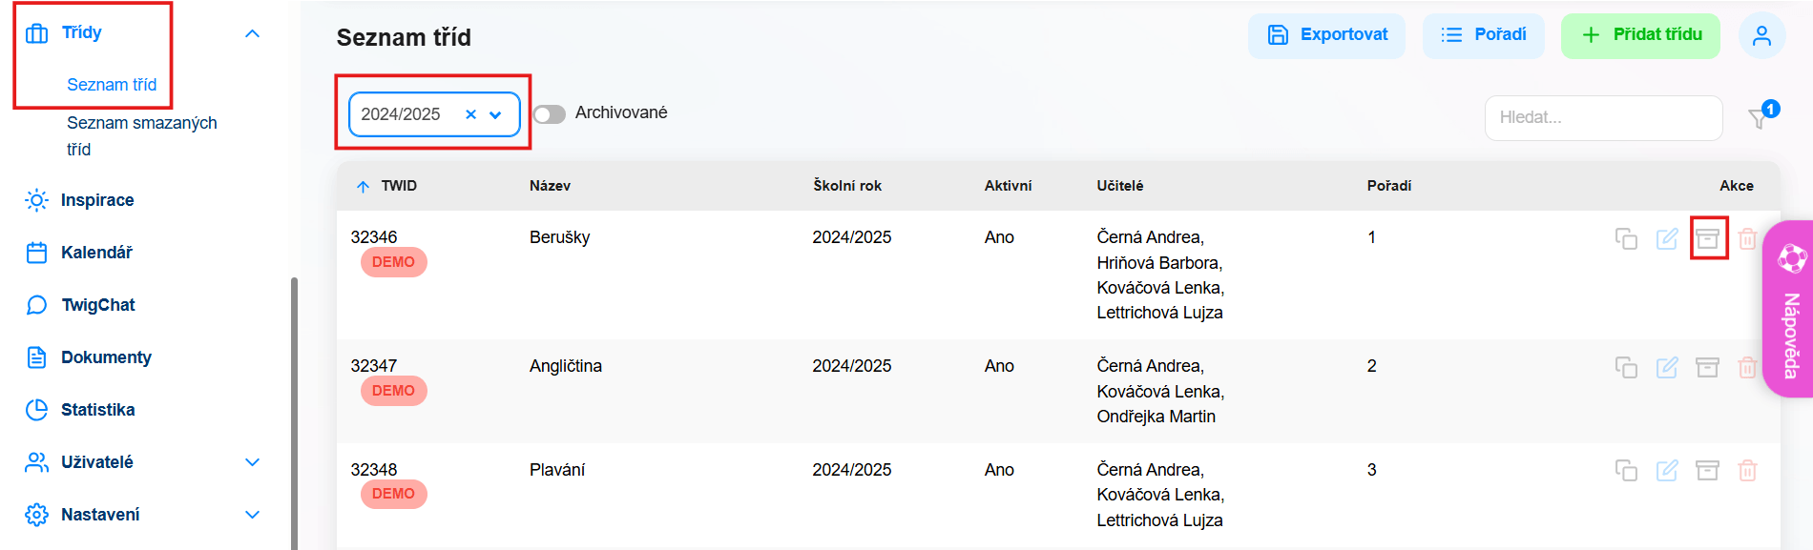Open the Nápověda help tab
The height and width of the screenshot is (550, 1813).
[x=1787, y=309]
